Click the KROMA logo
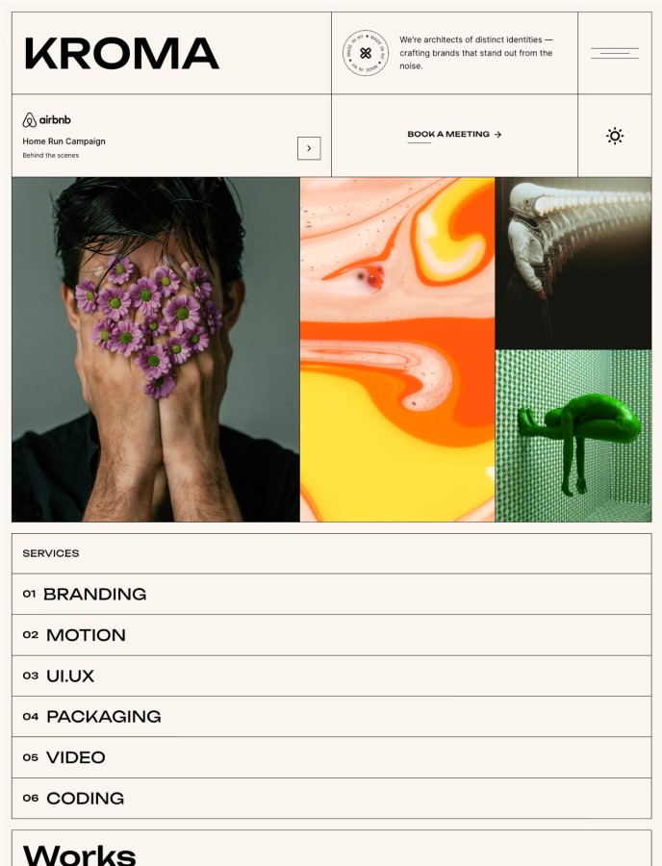This screenshot has height=866, width=662. 122,54
